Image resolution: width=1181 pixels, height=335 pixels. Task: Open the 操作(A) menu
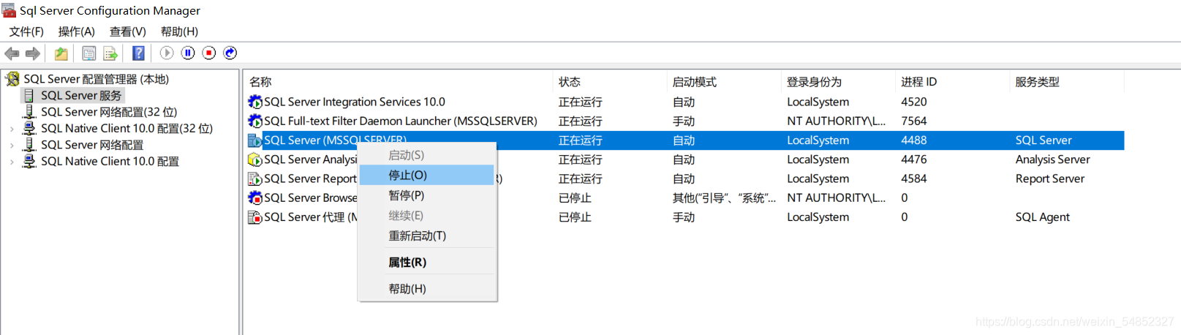tap(77, 31)
